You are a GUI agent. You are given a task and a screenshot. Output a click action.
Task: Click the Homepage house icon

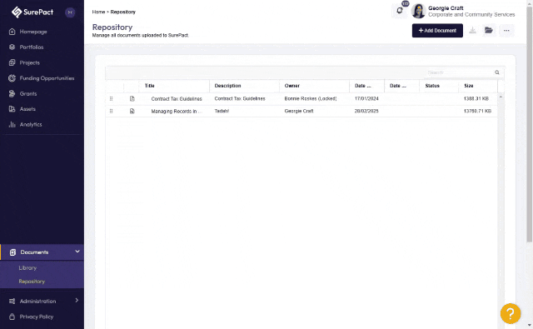[12, 32]
